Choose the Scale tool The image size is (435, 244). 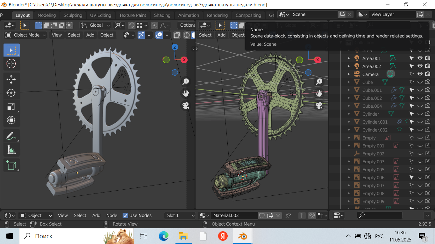click(x=11, y=106)
